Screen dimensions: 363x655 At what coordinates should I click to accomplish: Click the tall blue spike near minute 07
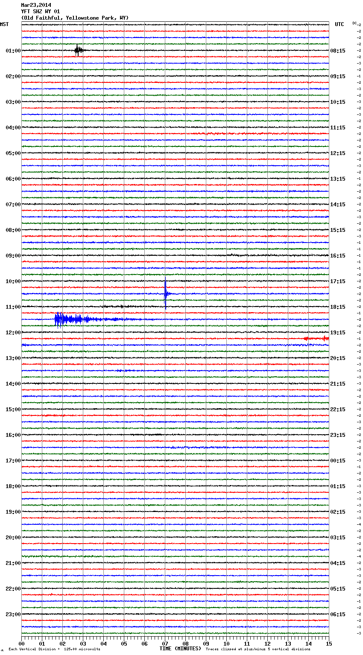pos(166,293)
